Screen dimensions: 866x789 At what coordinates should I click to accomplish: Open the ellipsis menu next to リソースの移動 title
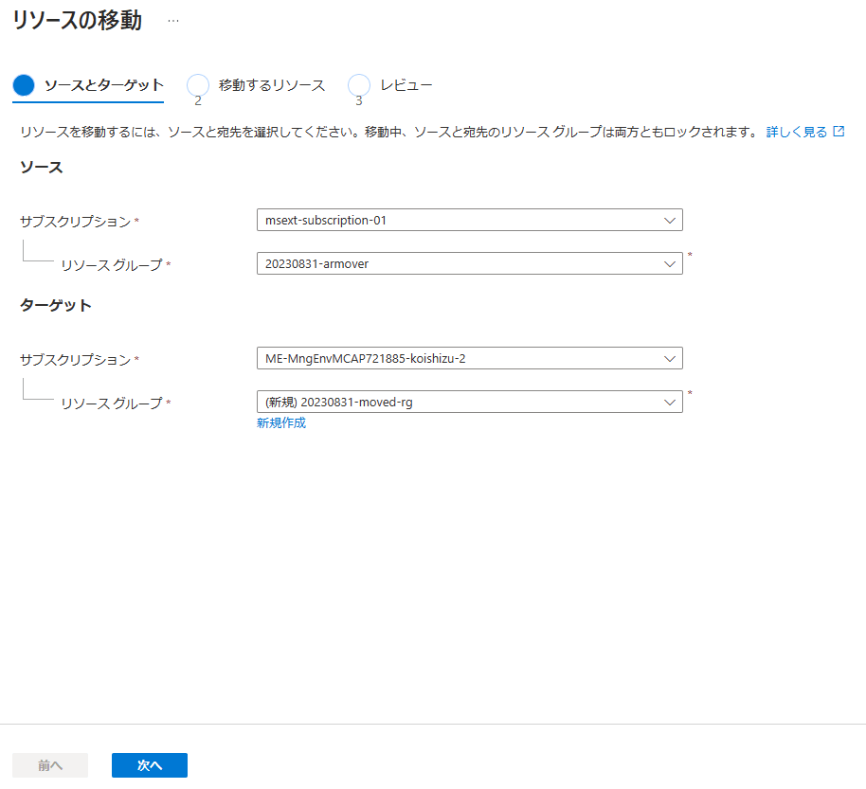(173, 21)
